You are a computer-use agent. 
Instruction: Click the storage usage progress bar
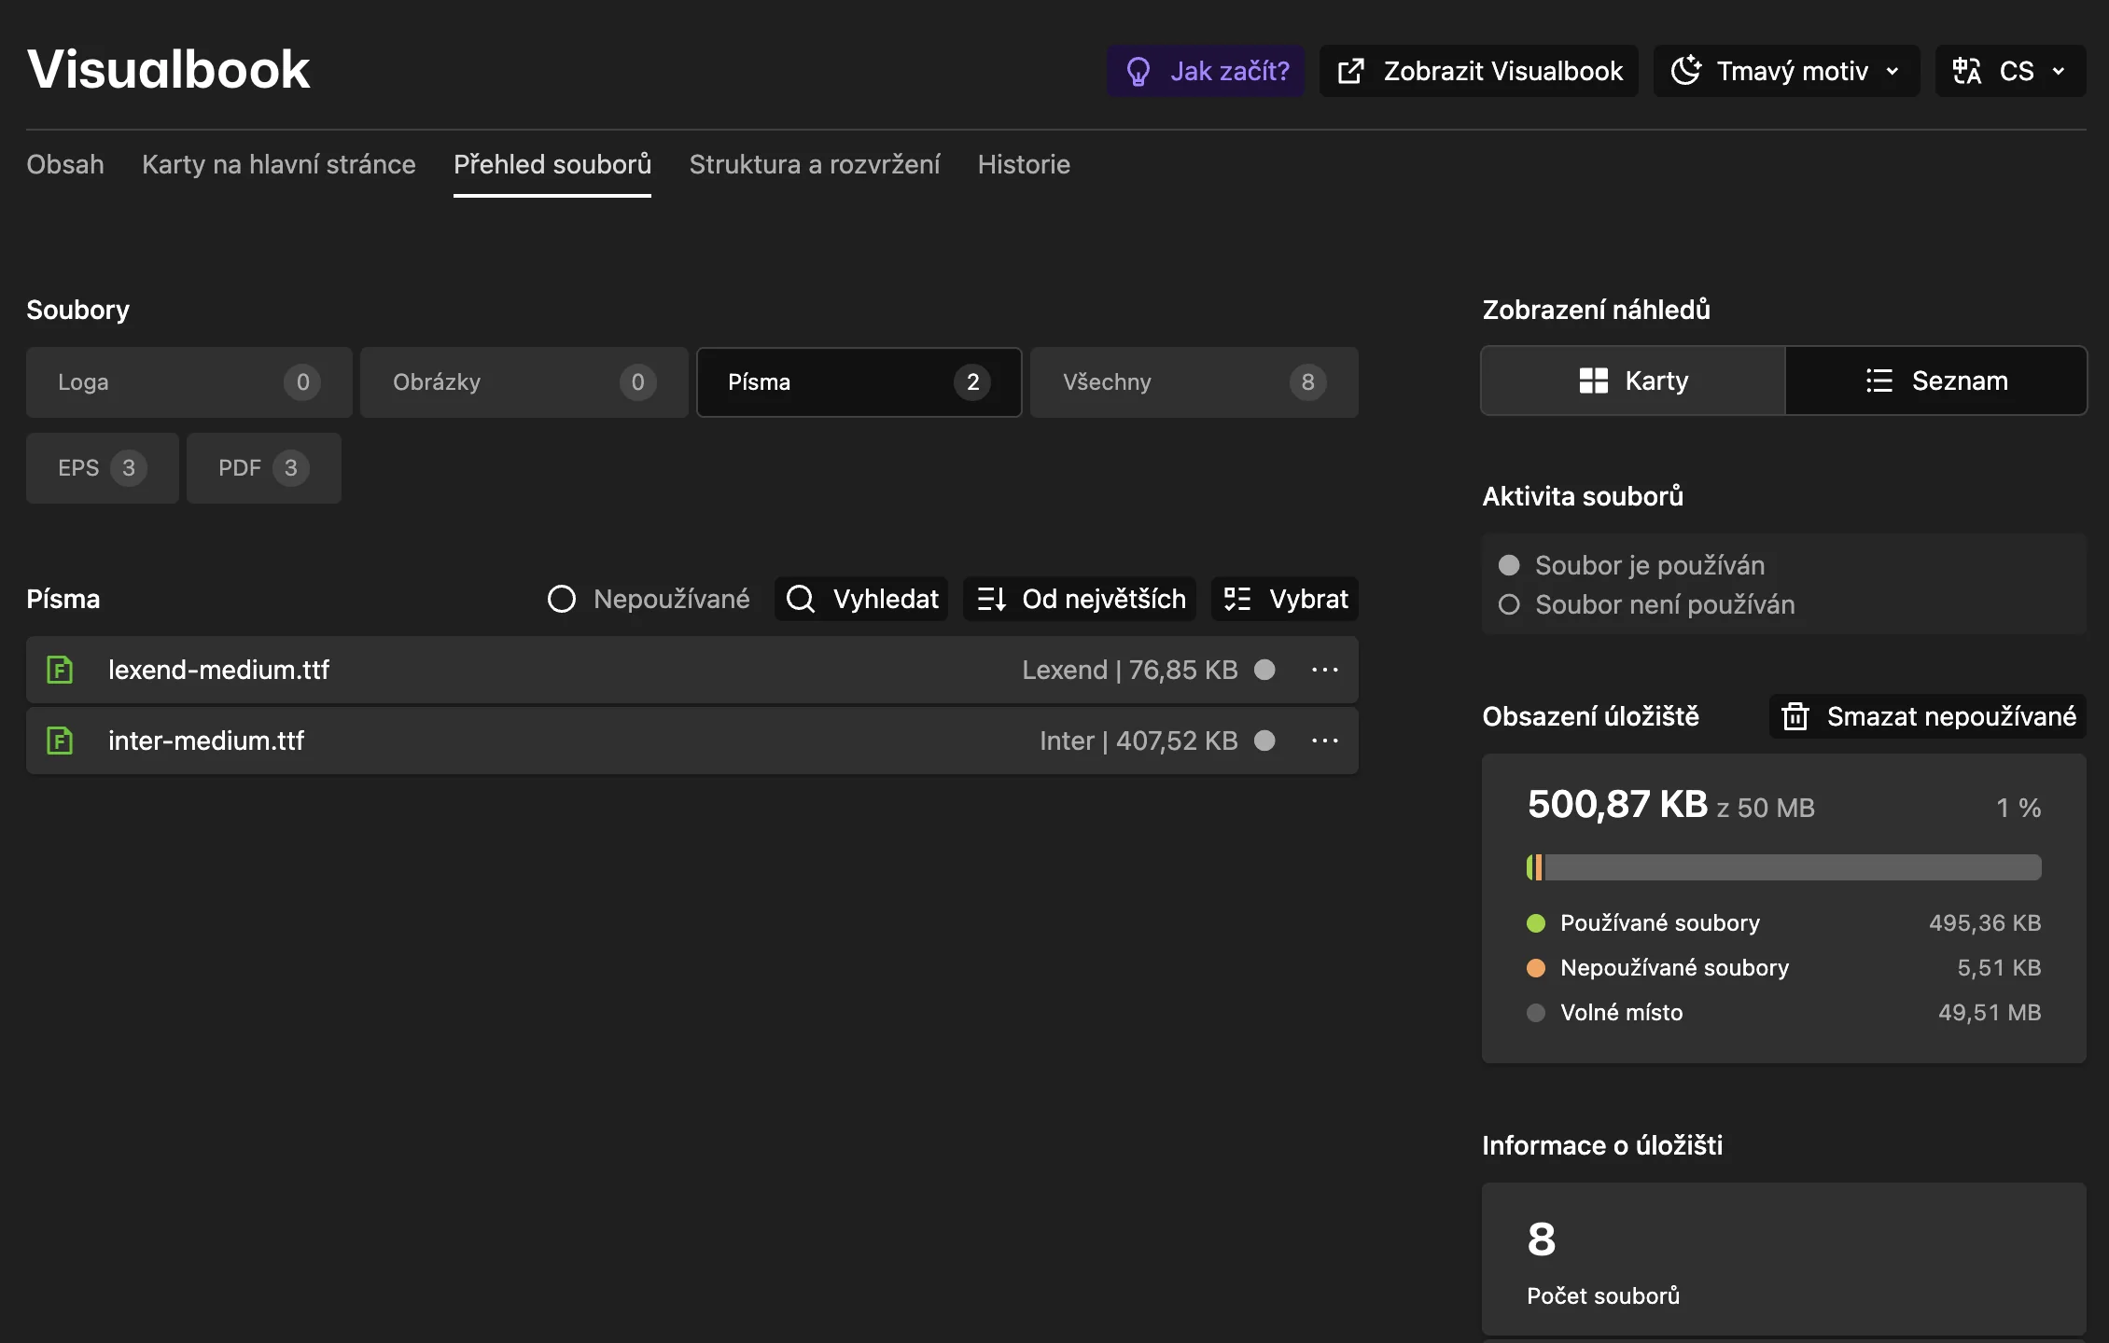click(x=1783, y=867)
